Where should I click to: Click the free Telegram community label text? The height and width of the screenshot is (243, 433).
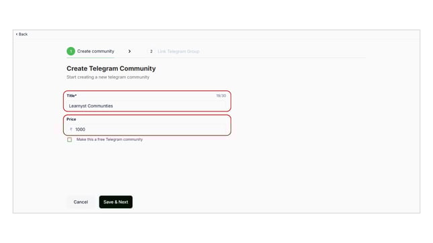(x=110, y=140)
